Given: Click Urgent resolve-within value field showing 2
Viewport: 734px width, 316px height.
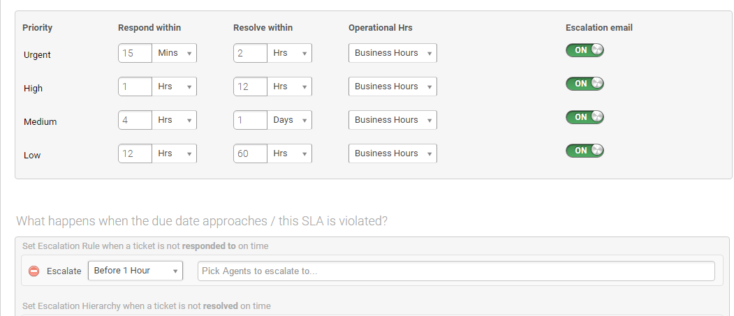Looking at the screenshot, I should pyautogui.click(x=251, y=53).
